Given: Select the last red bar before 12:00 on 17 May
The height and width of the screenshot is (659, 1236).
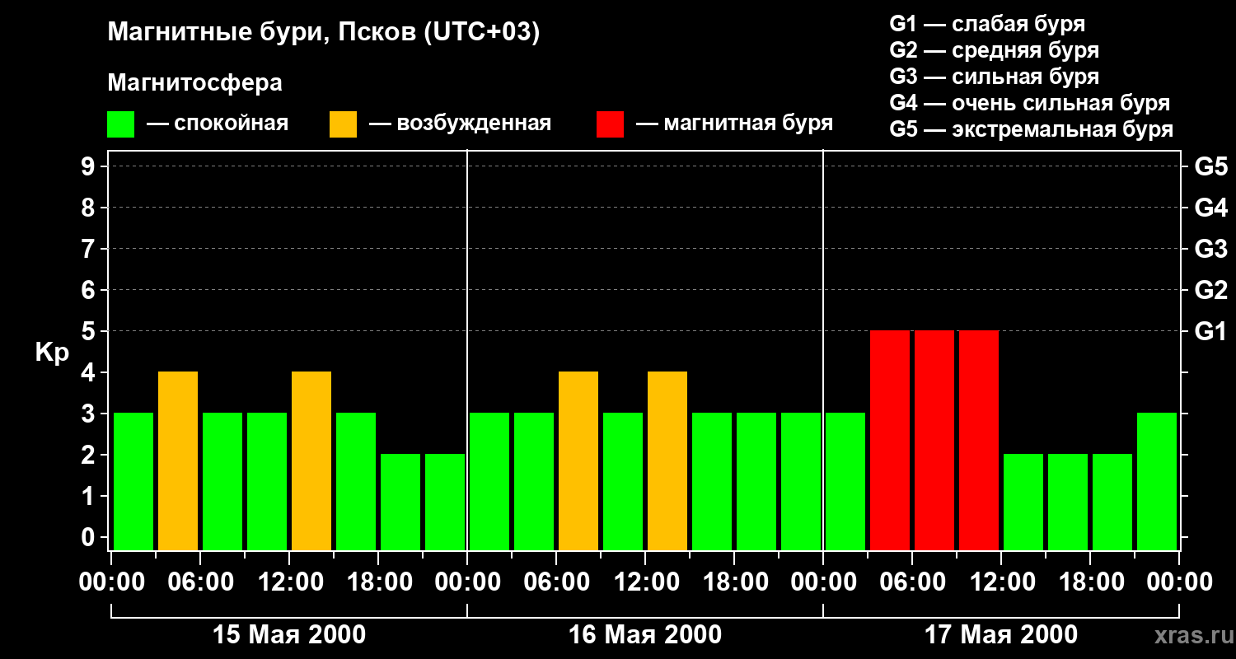Looking at the screenshot, I should 979,440.
